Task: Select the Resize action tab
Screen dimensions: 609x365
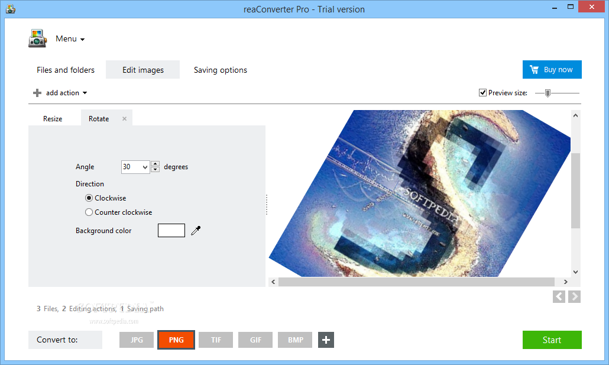Action: [53, 118]
